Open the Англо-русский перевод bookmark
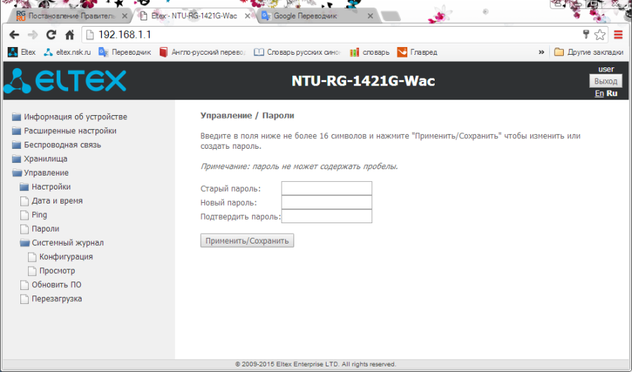The image size is (632, 372). [202, 52]
